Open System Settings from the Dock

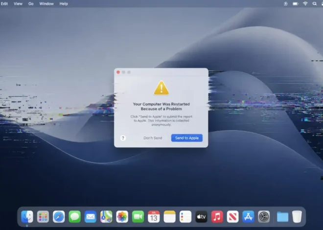tap(264, 217)
